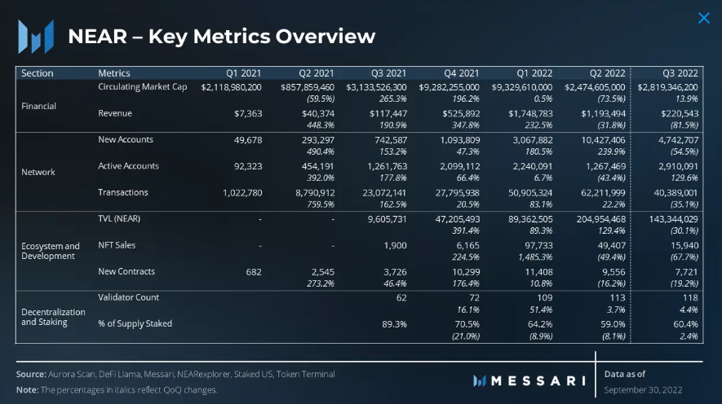Click the 89.3% supply staked value
Image resolution: width=722 pixels, height=404 pixels.
[394, 324]
